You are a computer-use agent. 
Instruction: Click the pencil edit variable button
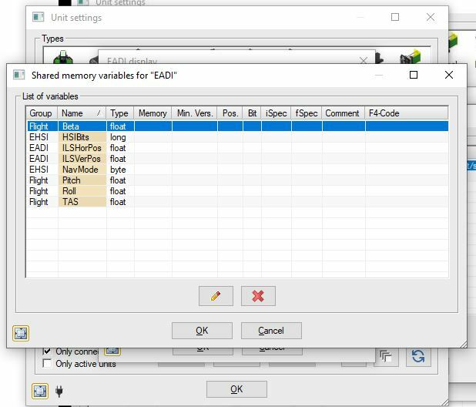click(x=216, y=296)
